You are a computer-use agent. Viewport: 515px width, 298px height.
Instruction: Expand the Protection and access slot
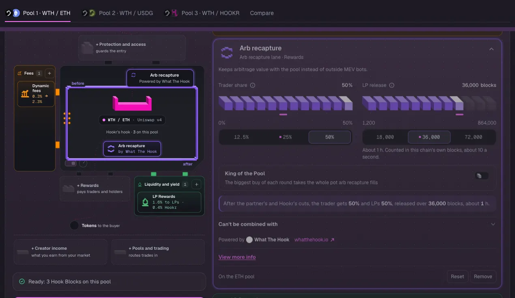(132, 47)
